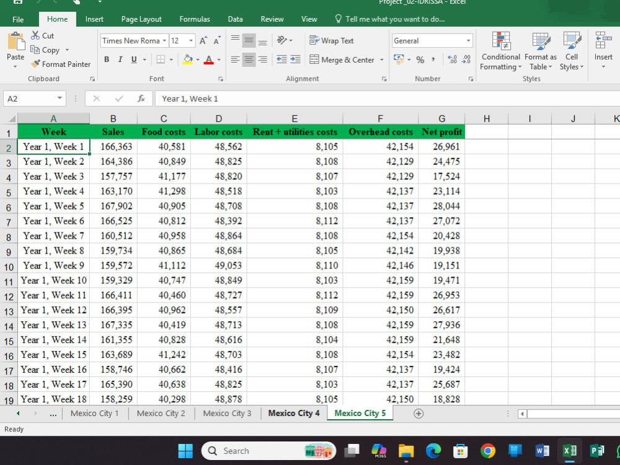The height and width of the screenshot is (465, 620).
Task: Apply red font color A
Action: (x=209, y=60)
